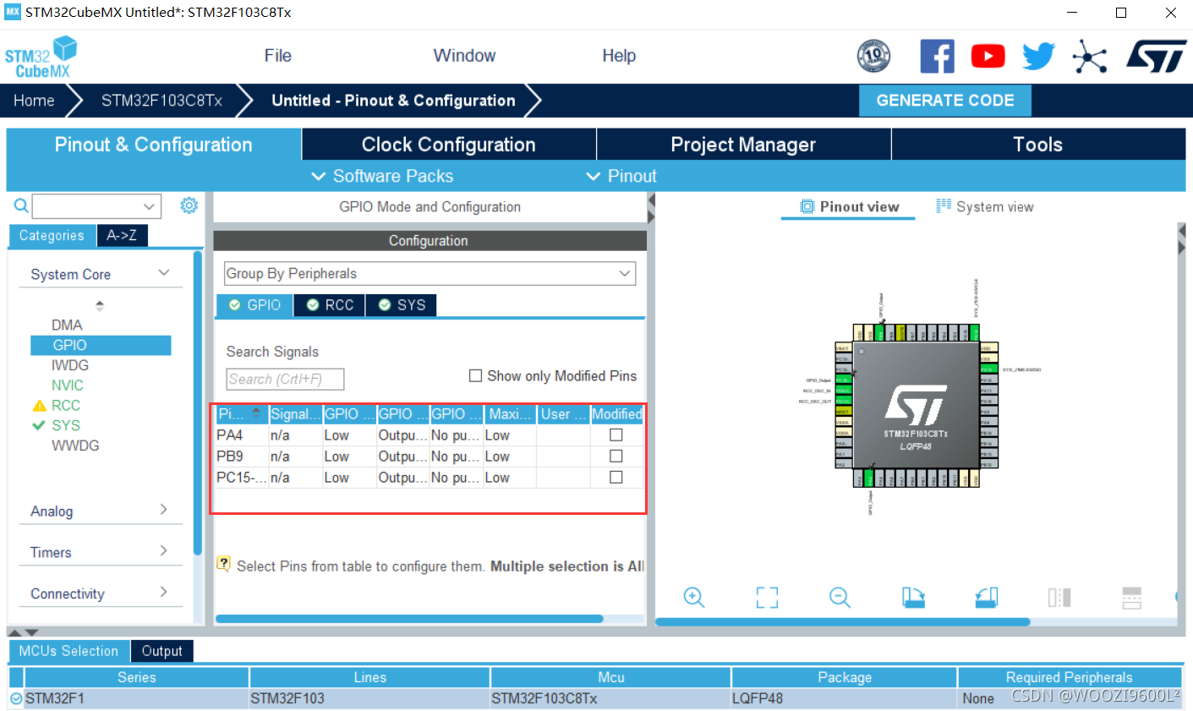1193x711 pixels.
Task: Select the Categories tab
Action: (x=52, y=235)
